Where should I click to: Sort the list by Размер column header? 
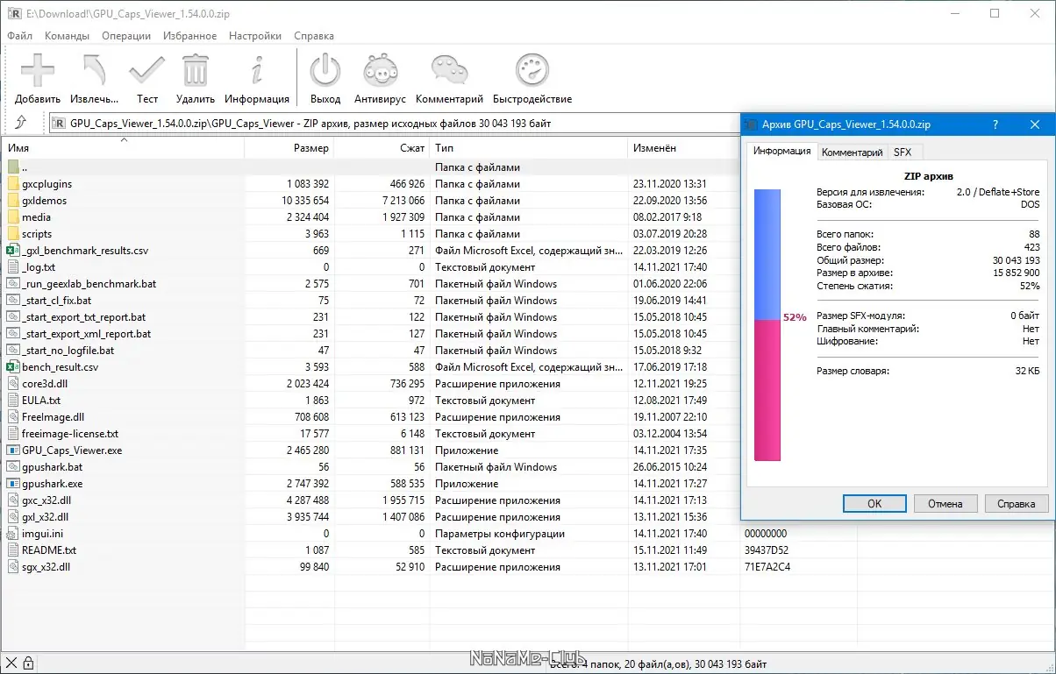coord(289,148)
